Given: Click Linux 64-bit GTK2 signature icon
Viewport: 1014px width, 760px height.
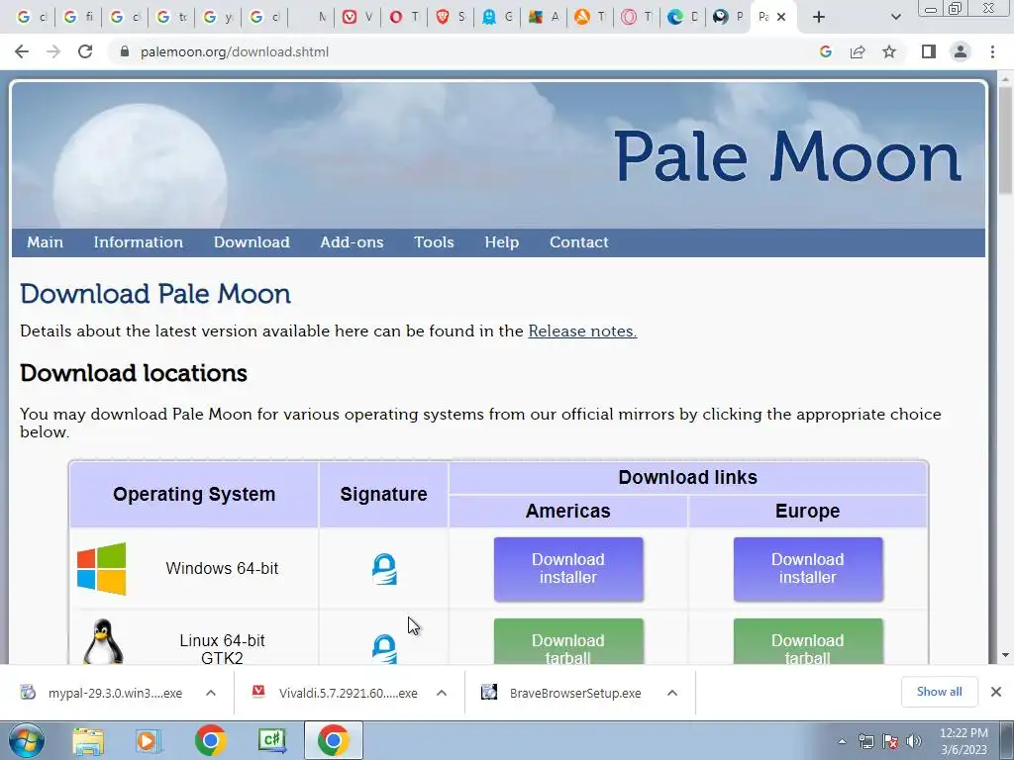Looking at the screenshot, I should pyautogui.click(x=384, y=649).
